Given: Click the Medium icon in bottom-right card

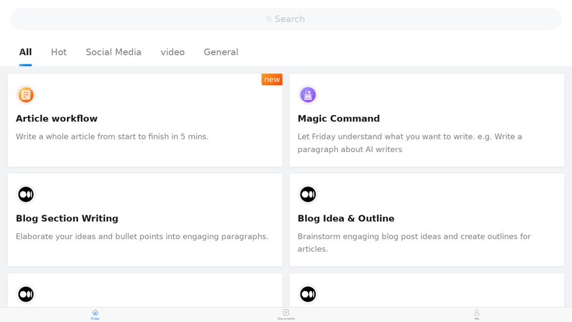Looking at the screenshot, I should [x=308, y=294].
